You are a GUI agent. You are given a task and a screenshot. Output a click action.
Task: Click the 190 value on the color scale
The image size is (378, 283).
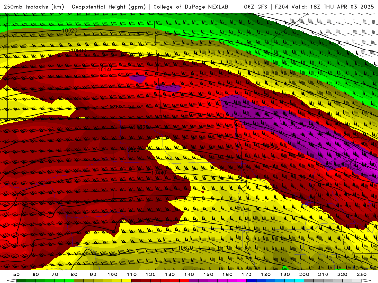click(285, 275)
